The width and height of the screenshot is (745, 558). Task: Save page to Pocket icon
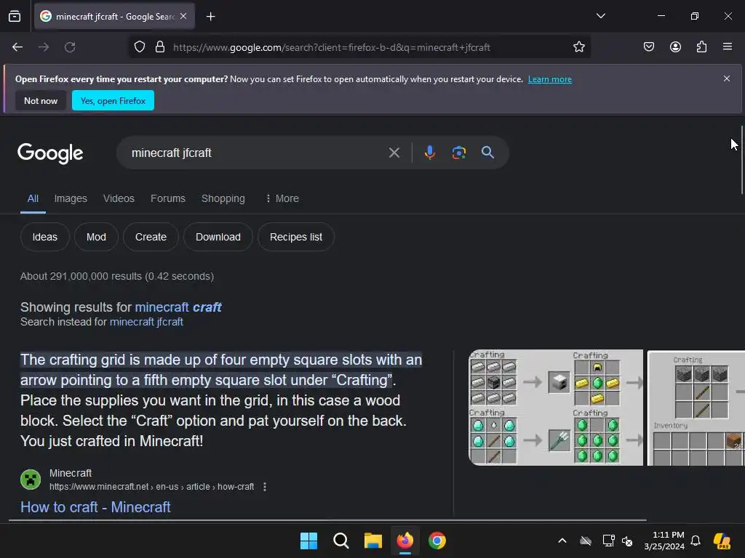[x=648, y=47]
